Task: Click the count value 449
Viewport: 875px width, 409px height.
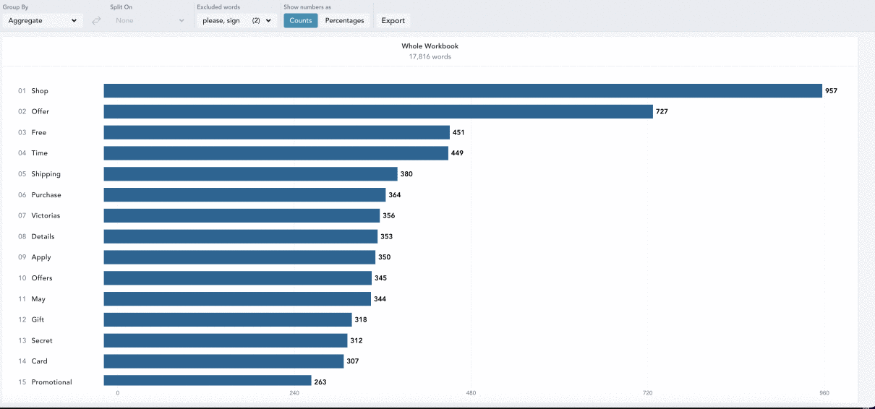Action: tap(457, 153)
